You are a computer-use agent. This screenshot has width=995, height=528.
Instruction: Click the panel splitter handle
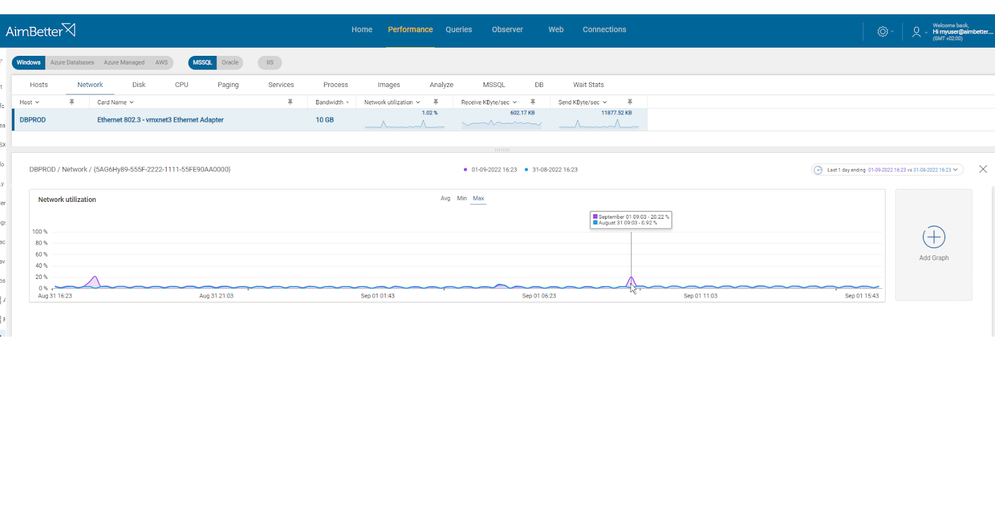click(x=502, y=150)
